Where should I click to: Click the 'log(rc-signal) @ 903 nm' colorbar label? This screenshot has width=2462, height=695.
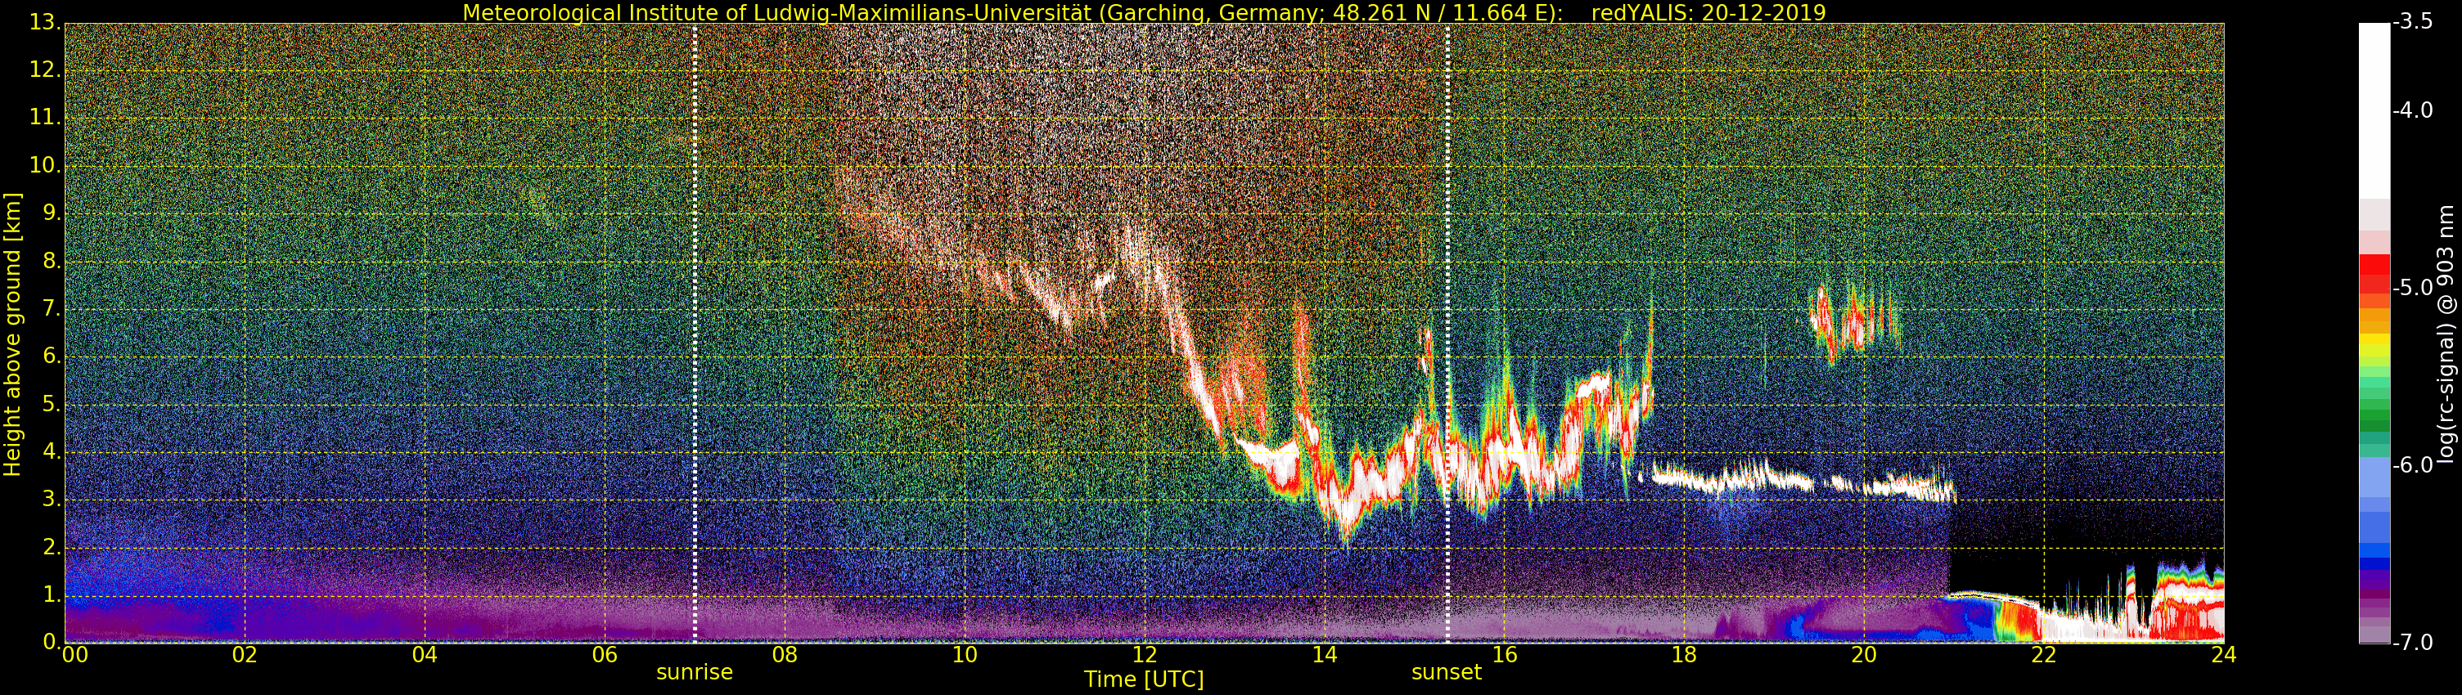coord(2444,334)
